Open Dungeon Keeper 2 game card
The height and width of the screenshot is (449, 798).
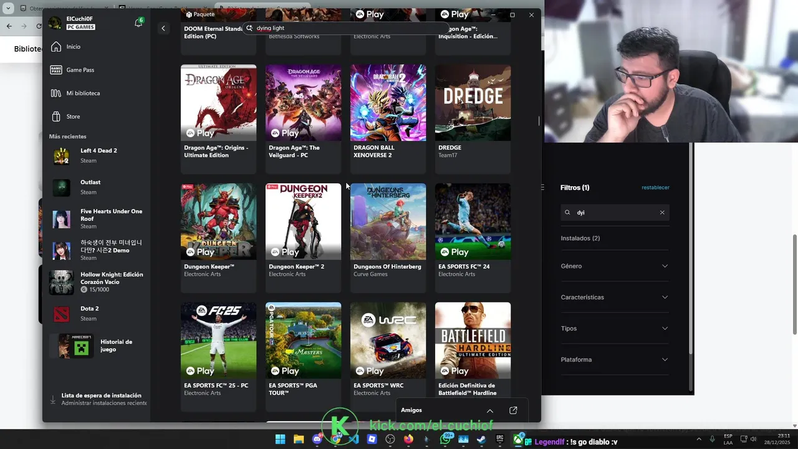coord(303,238)
